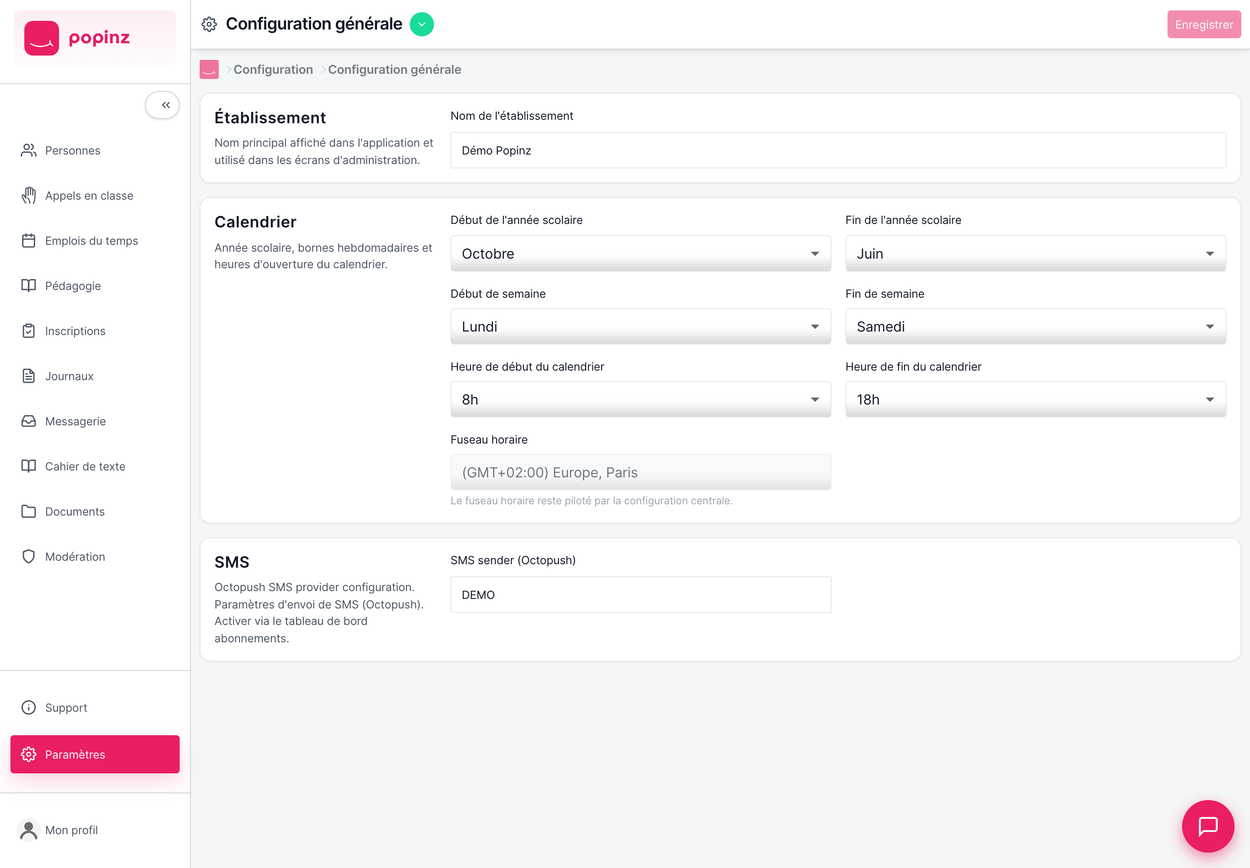Expand the green chevron next to Configuration générale
Viewport: 1250px width, 868px height.
click(x=421, y=24)
